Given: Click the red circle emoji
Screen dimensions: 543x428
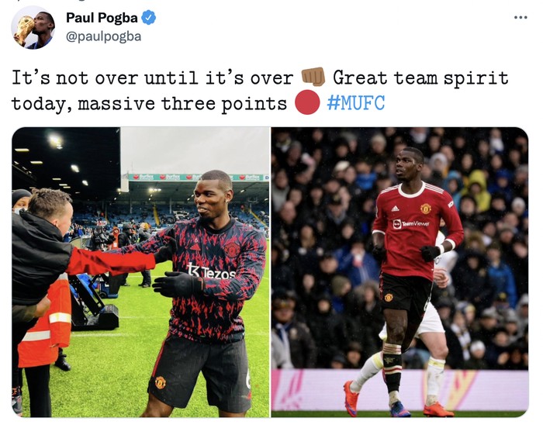Looking at the screenshot, I should pos(307,103).
